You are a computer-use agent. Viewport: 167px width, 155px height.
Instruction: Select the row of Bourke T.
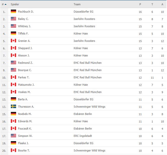click(x=84, y=150)
